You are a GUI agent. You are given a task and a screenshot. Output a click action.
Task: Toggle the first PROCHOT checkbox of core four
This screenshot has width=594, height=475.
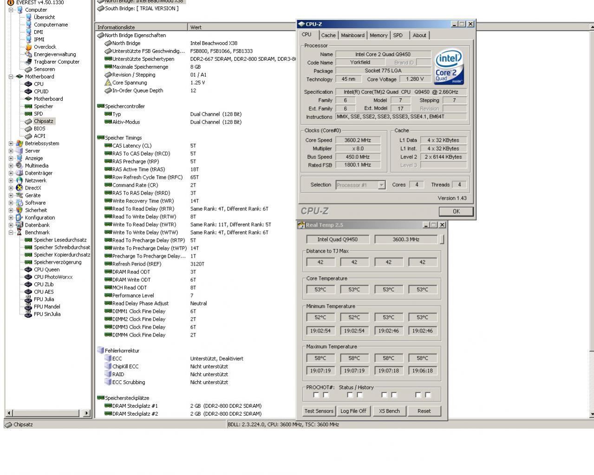418,395
